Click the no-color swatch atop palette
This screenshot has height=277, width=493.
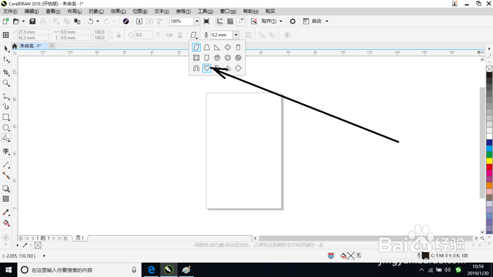[x=489, y=69]
